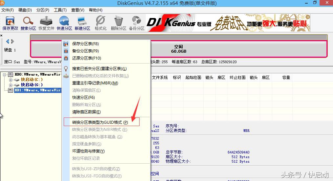Click the 分区表类型 MBR value
The height and width of the screenshot is (181, 333).
pyautogui.click(x=246, y=131)
